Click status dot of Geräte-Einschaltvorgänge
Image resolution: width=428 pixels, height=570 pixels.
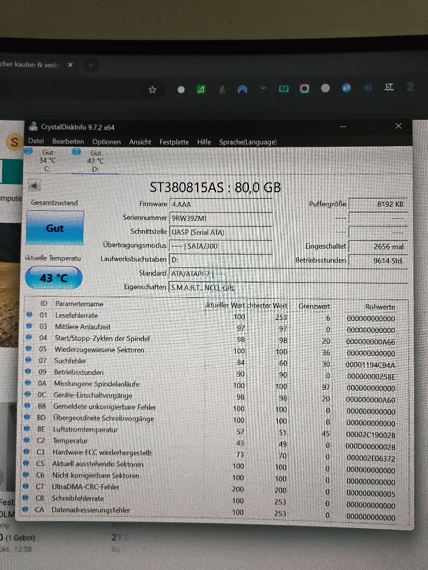point(28,394)
